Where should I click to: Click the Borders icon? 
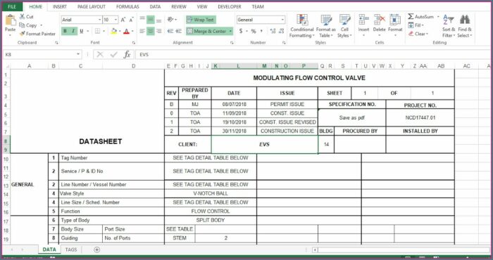click(x=97, y=31)
